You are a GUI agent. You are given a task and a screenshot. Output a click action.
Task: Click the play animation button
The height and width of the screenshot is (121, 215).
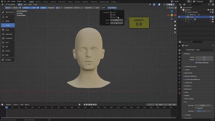(x=91, y=105)
